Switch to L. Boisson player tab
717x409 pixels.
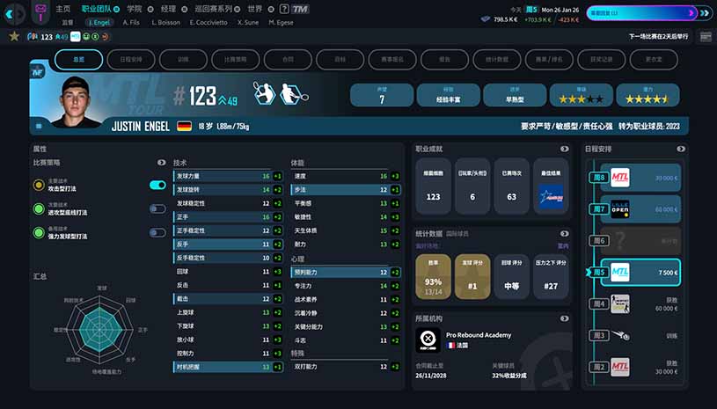tap(165, 22)
